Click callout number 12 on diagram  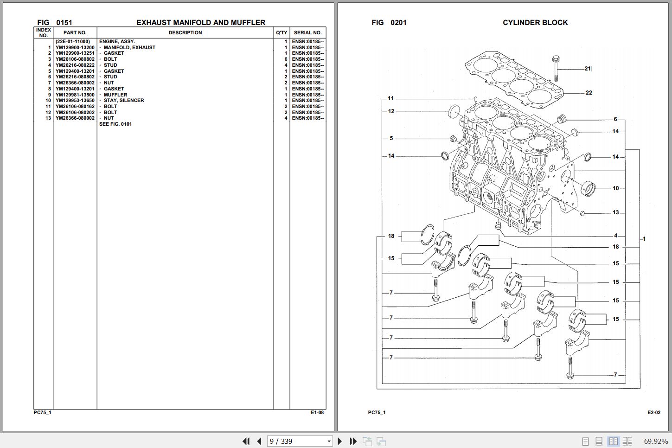pyautogui.click(x=391, y=111)
